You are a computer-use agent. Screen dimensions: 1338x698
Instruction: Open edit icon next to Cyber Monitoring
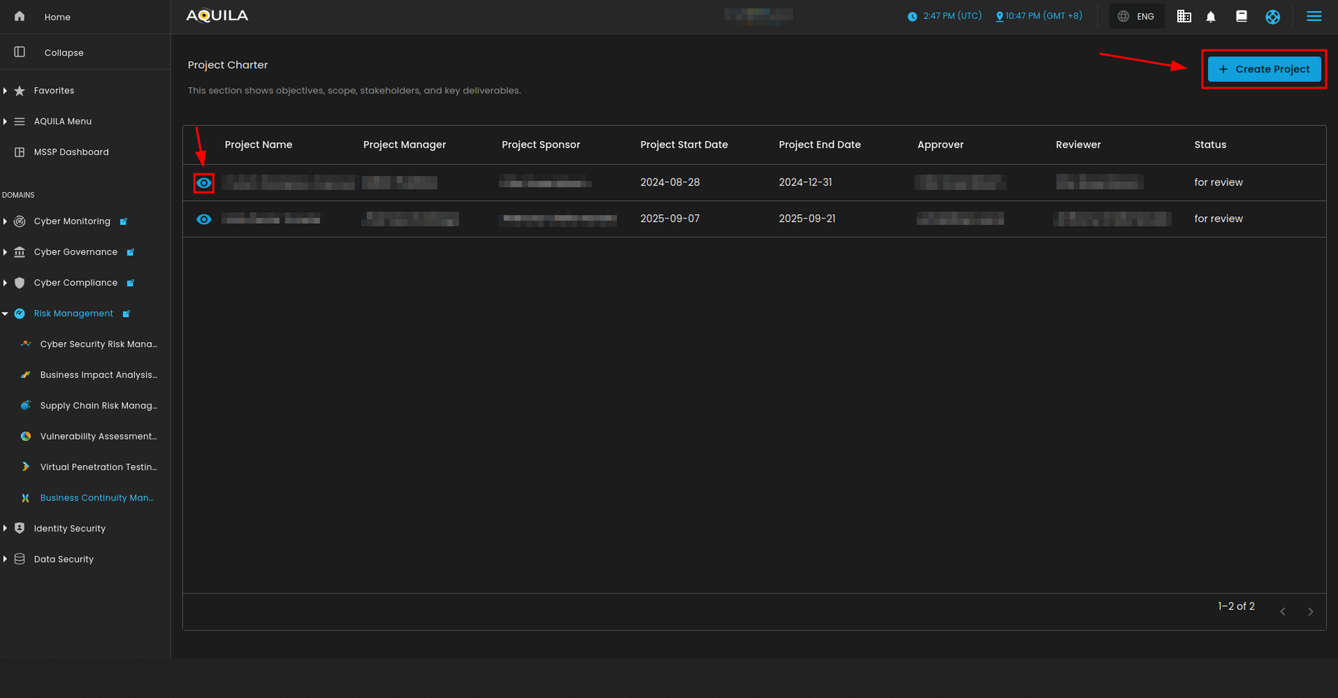(x=124, y=222)
